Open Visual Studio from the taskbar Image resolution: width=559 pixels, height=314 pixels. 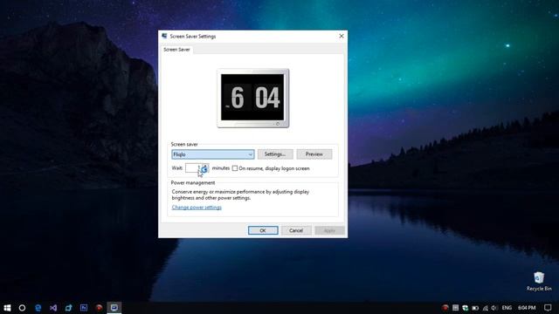click(53, 308)
